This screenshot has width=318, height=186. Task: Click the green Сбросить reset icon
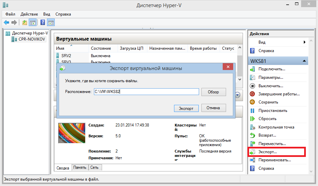[252, 119]
